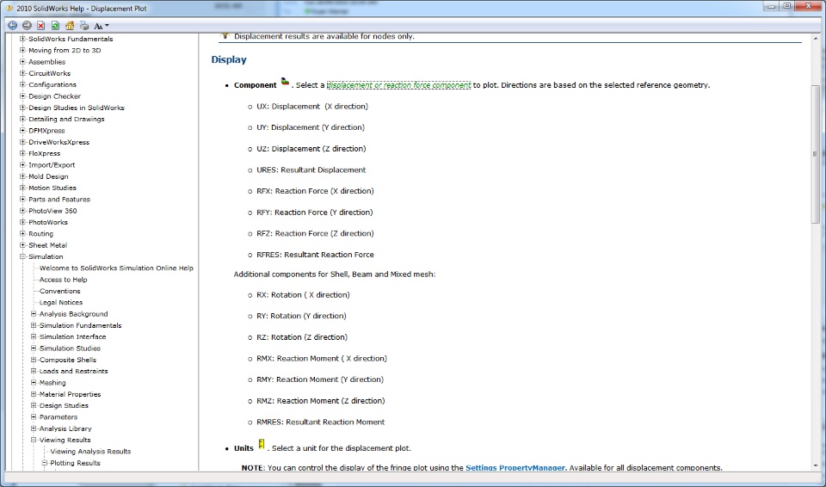
Task: Open the FloXpress topic
Action: [x=44, y=153]
